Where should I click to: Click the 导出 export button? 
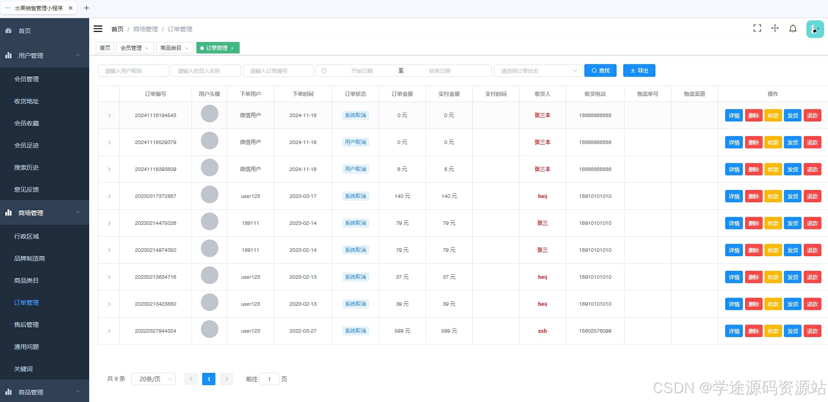(639, 71)
